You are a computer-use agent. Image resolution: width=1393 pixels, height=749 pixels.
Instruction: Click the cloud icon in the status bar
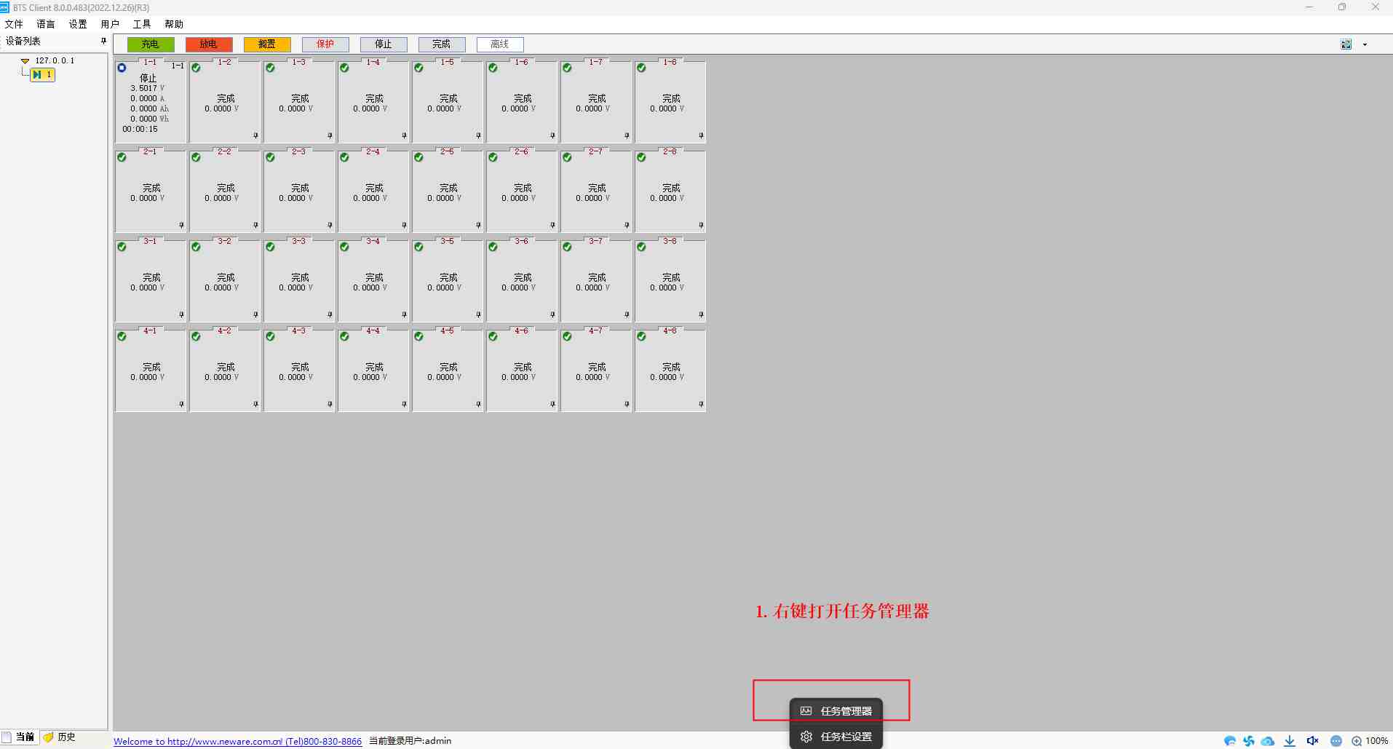1268,741
